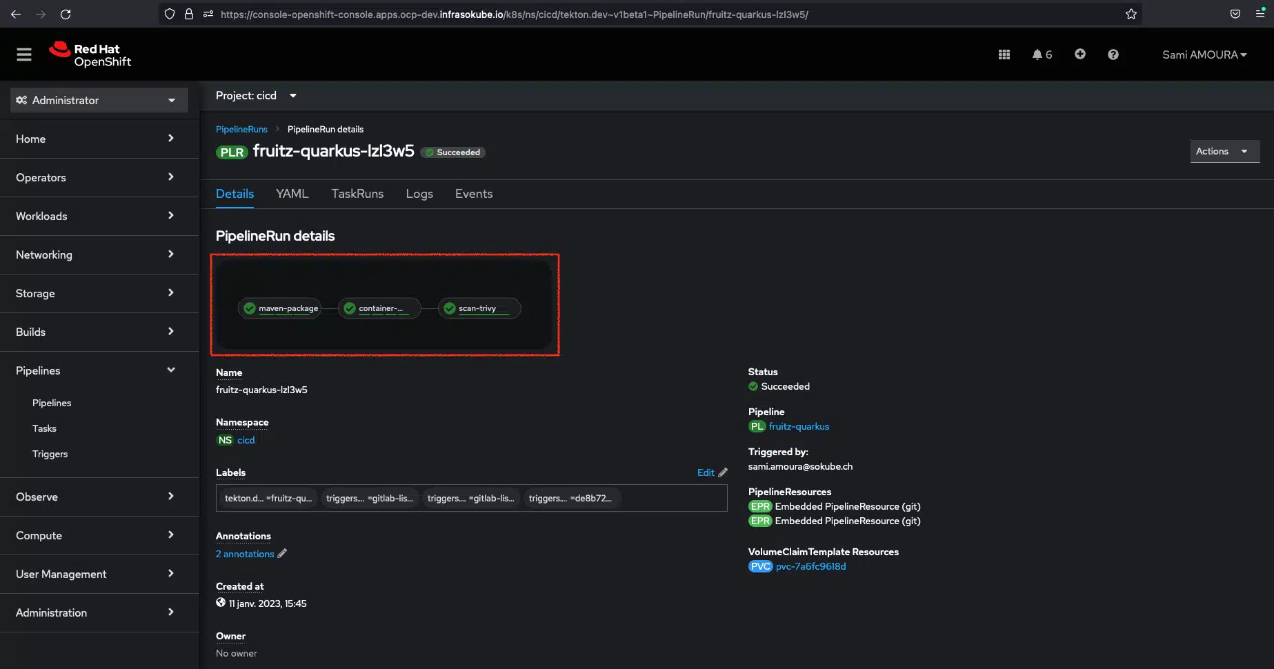Open Pipelines sub-item in sidebar
This screenshot has height=669, width=1274.
coord(52,403)
